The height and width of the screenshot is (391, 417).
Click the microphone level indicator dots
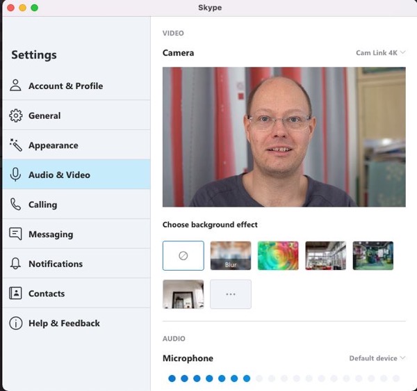click(284, 378)
